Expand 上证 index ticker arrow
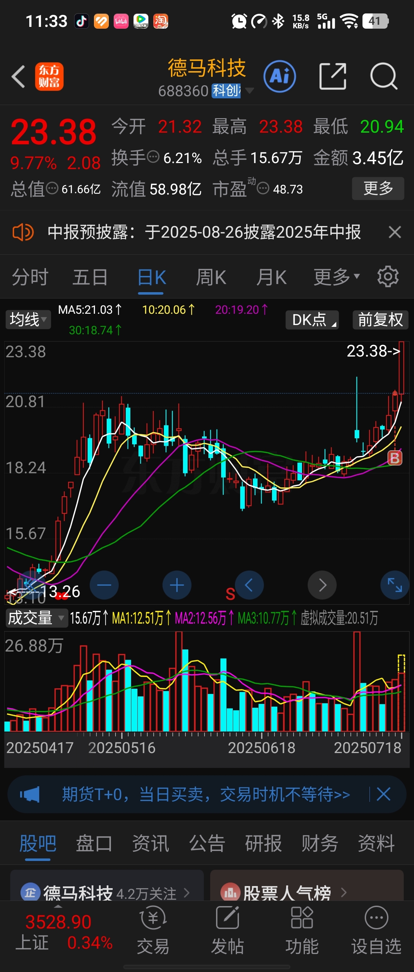This screenshot has width=414, height=972. (58, 906)
